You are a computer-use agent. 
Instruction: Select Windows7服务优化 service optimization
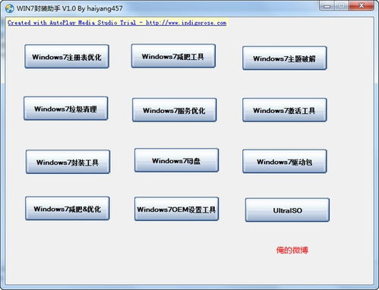coord(175,110)
